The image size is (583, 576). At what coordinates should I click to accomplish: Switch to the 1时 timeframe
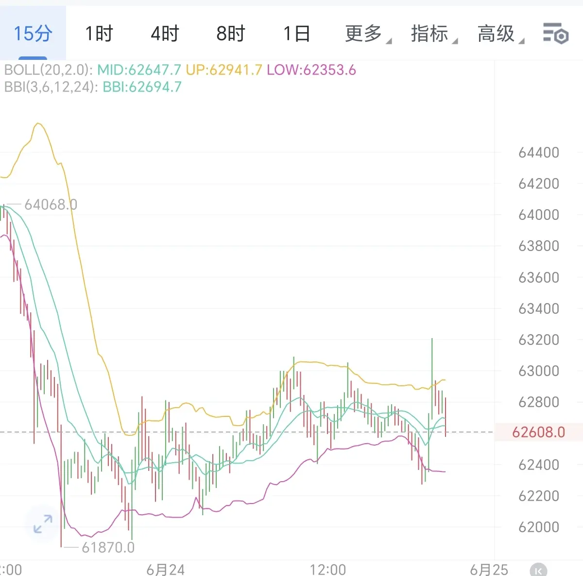[99, 34]
